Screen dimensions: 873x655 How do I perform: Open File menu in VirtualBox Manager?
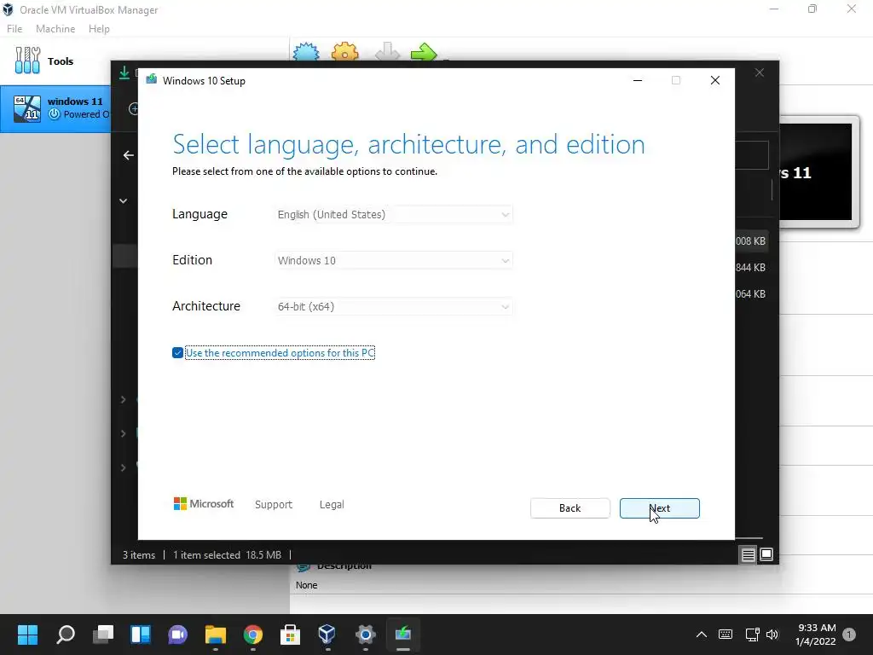pos(14,29)
